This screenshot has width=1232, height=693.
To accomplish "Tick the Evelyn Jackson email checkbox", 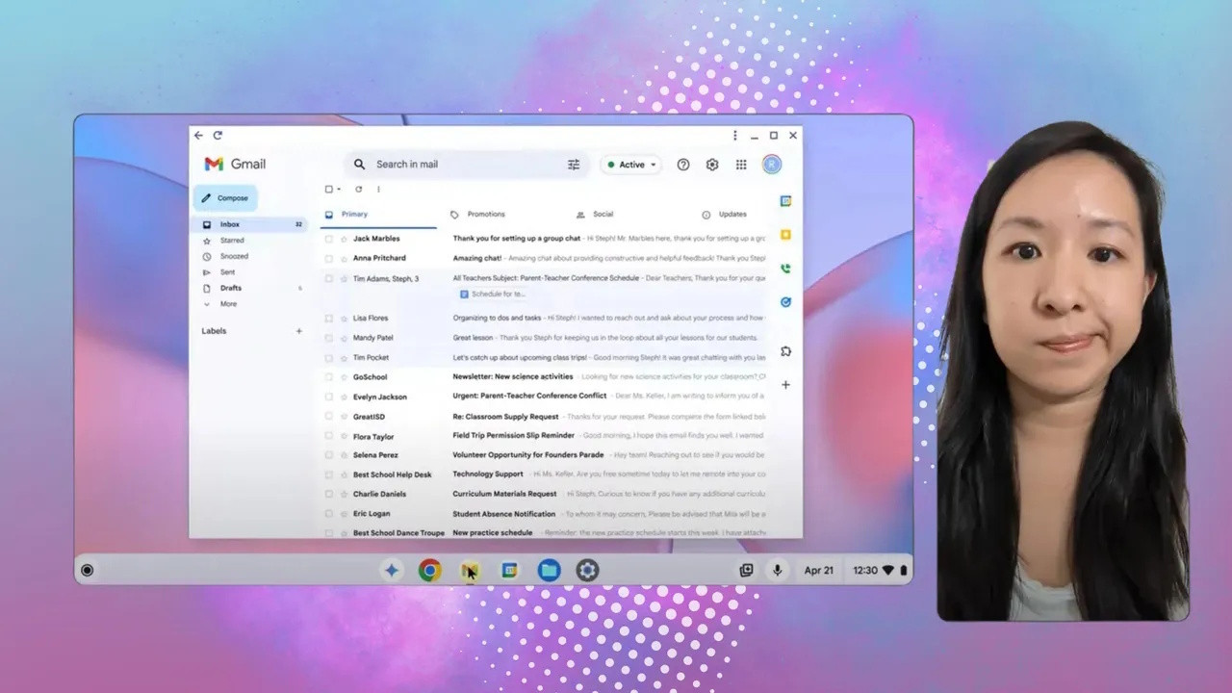I will [x=329, y=397].
